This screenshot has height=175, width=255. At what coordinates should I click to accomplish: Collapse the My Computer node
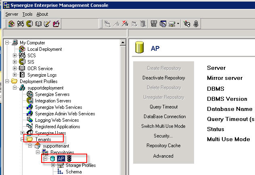[7, 43]
